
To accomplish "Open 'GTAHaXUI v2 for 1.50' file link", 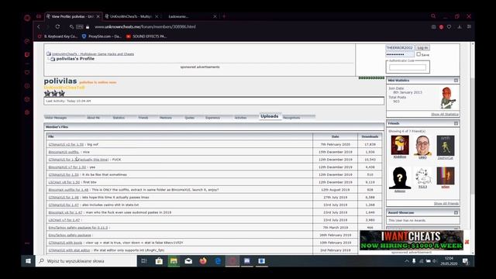I will (66, 145).
